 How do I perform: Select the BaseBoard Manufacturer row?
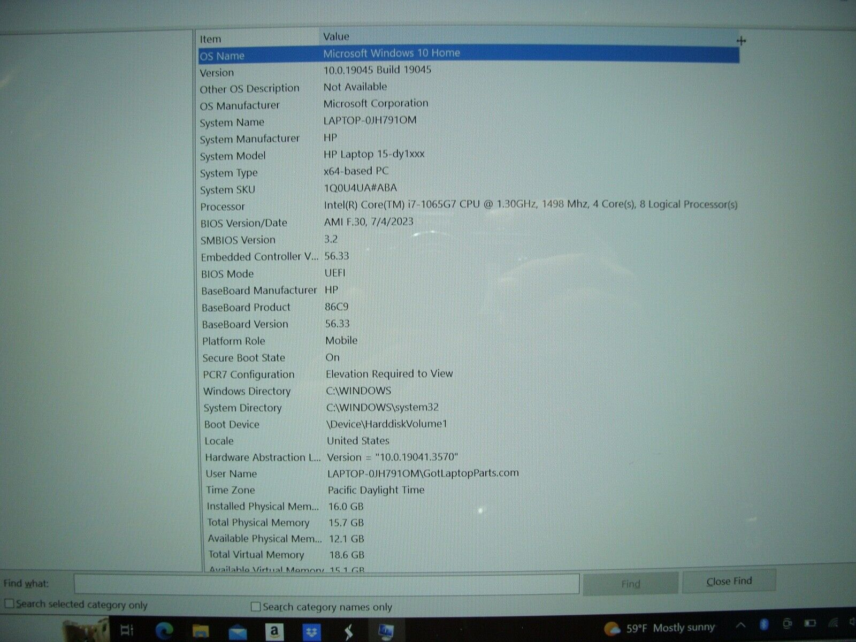pyautogui.click(x=469, y=291)
